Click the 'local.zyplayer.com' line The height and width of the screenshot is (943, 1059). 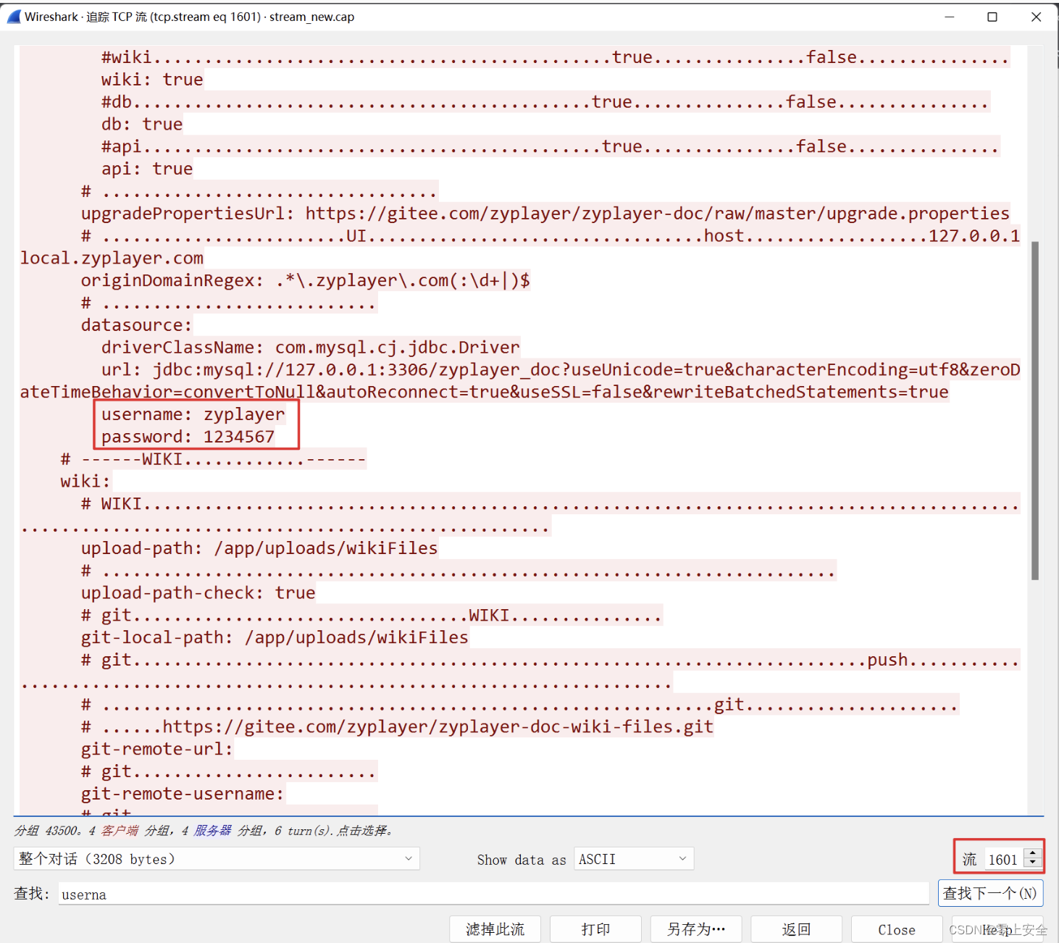(112, 259)
